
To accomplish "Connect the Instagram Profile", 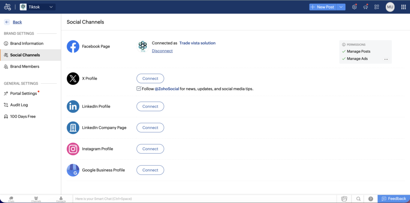I will coord(150,149).
